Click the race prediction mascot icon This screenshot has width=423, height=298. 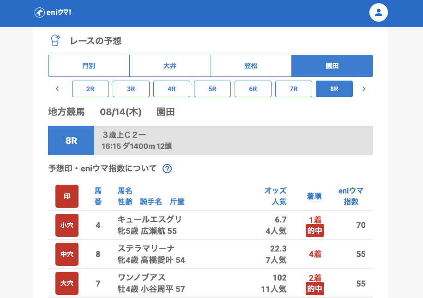click(55, 41)
